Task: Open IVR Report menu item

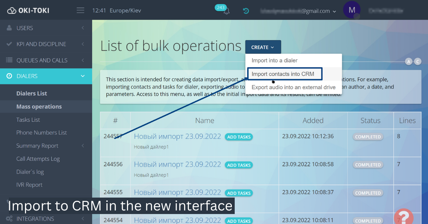Action: (x=29, y=185)
